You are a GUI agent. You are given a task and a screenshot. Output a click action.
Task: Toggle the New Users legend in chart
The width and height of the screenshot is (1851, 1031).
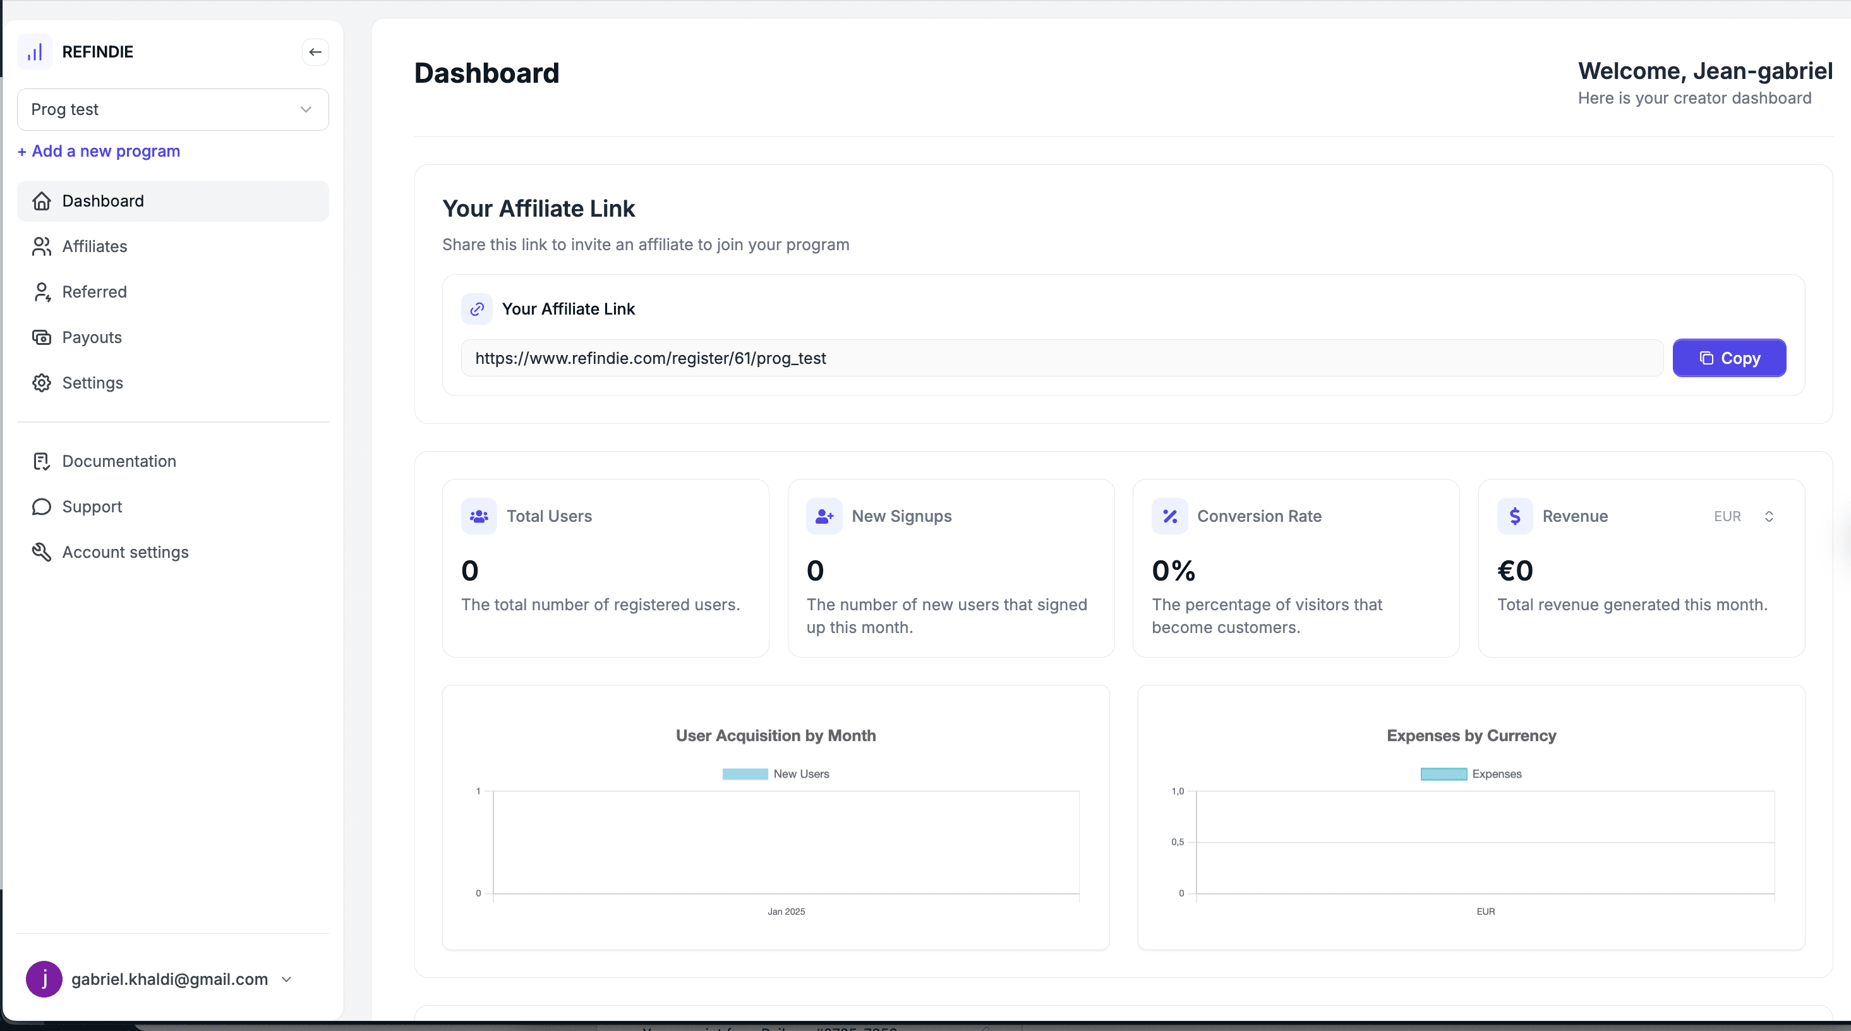[x=744, y=774]
